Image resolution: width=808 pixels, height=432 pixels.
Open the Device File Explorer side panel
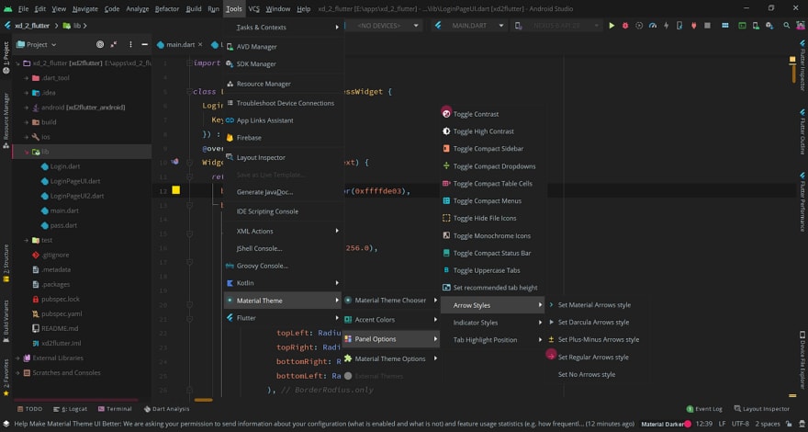tap(802, 359)
